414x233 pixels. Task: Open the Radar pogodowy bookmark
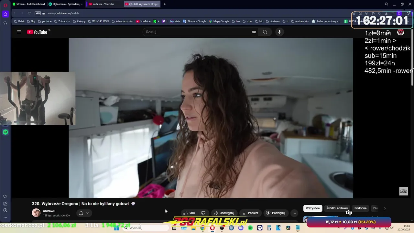(x=326, y=21)
